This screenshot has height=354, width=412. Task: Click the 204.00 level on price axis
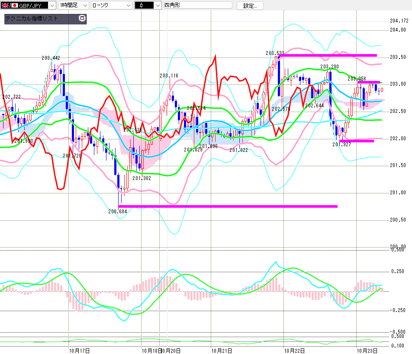point(397,30)
